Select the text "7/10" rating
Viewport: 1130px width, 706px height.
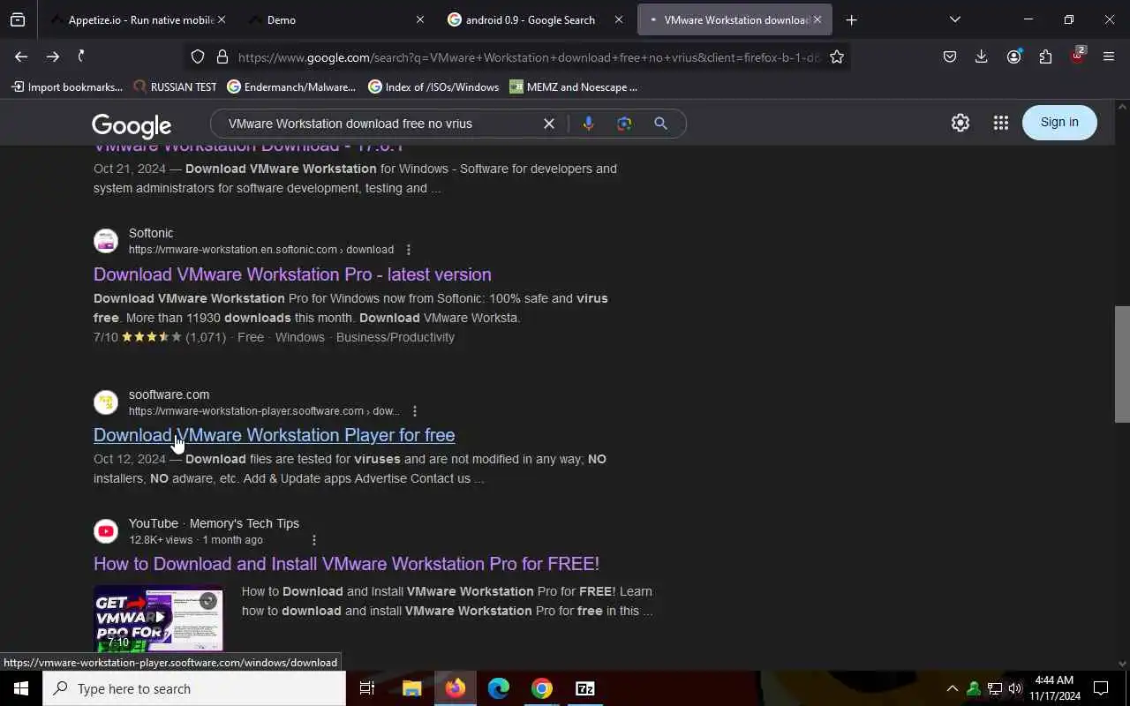coord(106,337)
